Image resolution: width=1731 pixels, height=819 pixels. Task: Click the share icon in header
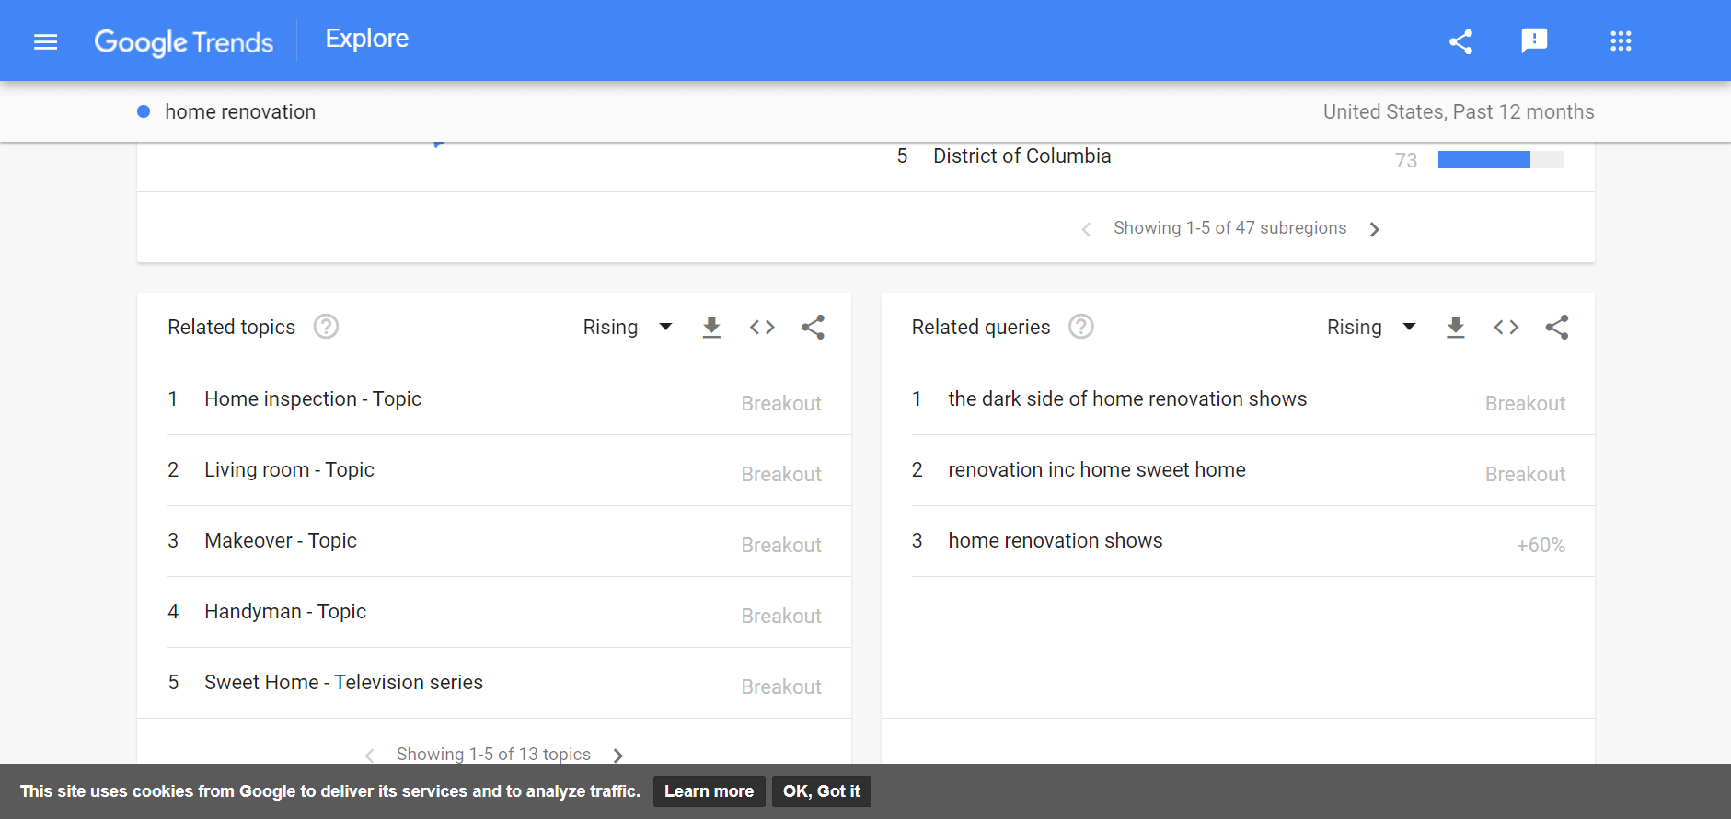[x=1460, y=41]
